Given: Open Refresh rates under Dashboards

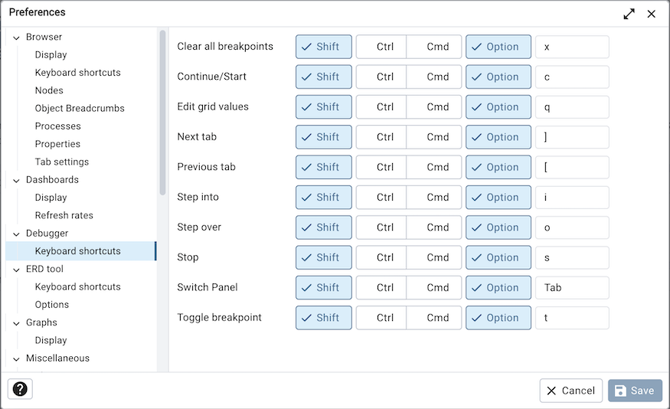Looking at the screenshot, I should 64,215.
